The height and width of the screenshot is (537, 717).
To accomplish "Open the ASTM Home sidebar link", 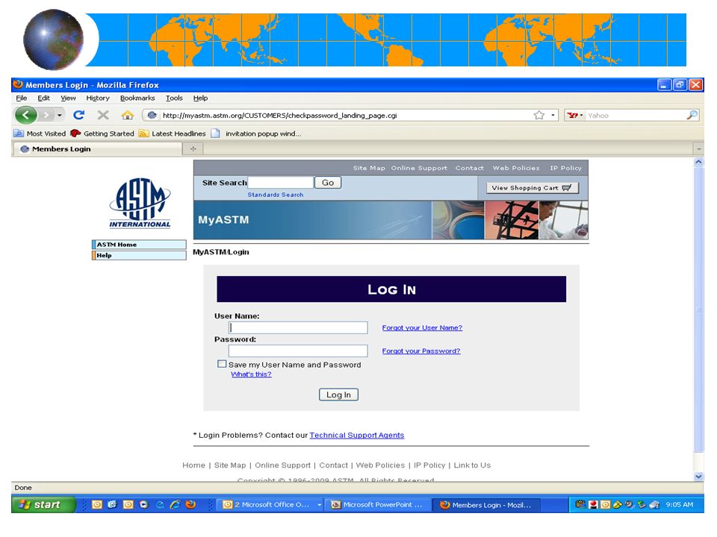I will [139, 245].
